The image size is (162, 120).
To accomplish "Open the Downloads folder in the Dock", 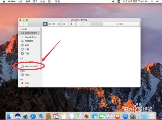I will [x=144, y=116].
